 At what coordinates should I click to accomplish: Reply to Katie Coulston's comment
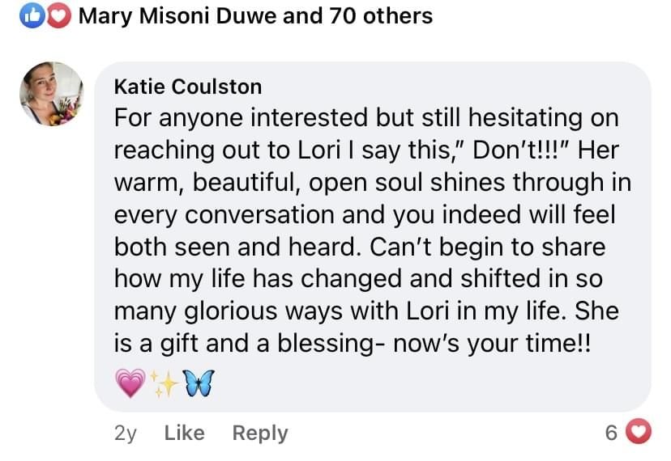[259, 433]
